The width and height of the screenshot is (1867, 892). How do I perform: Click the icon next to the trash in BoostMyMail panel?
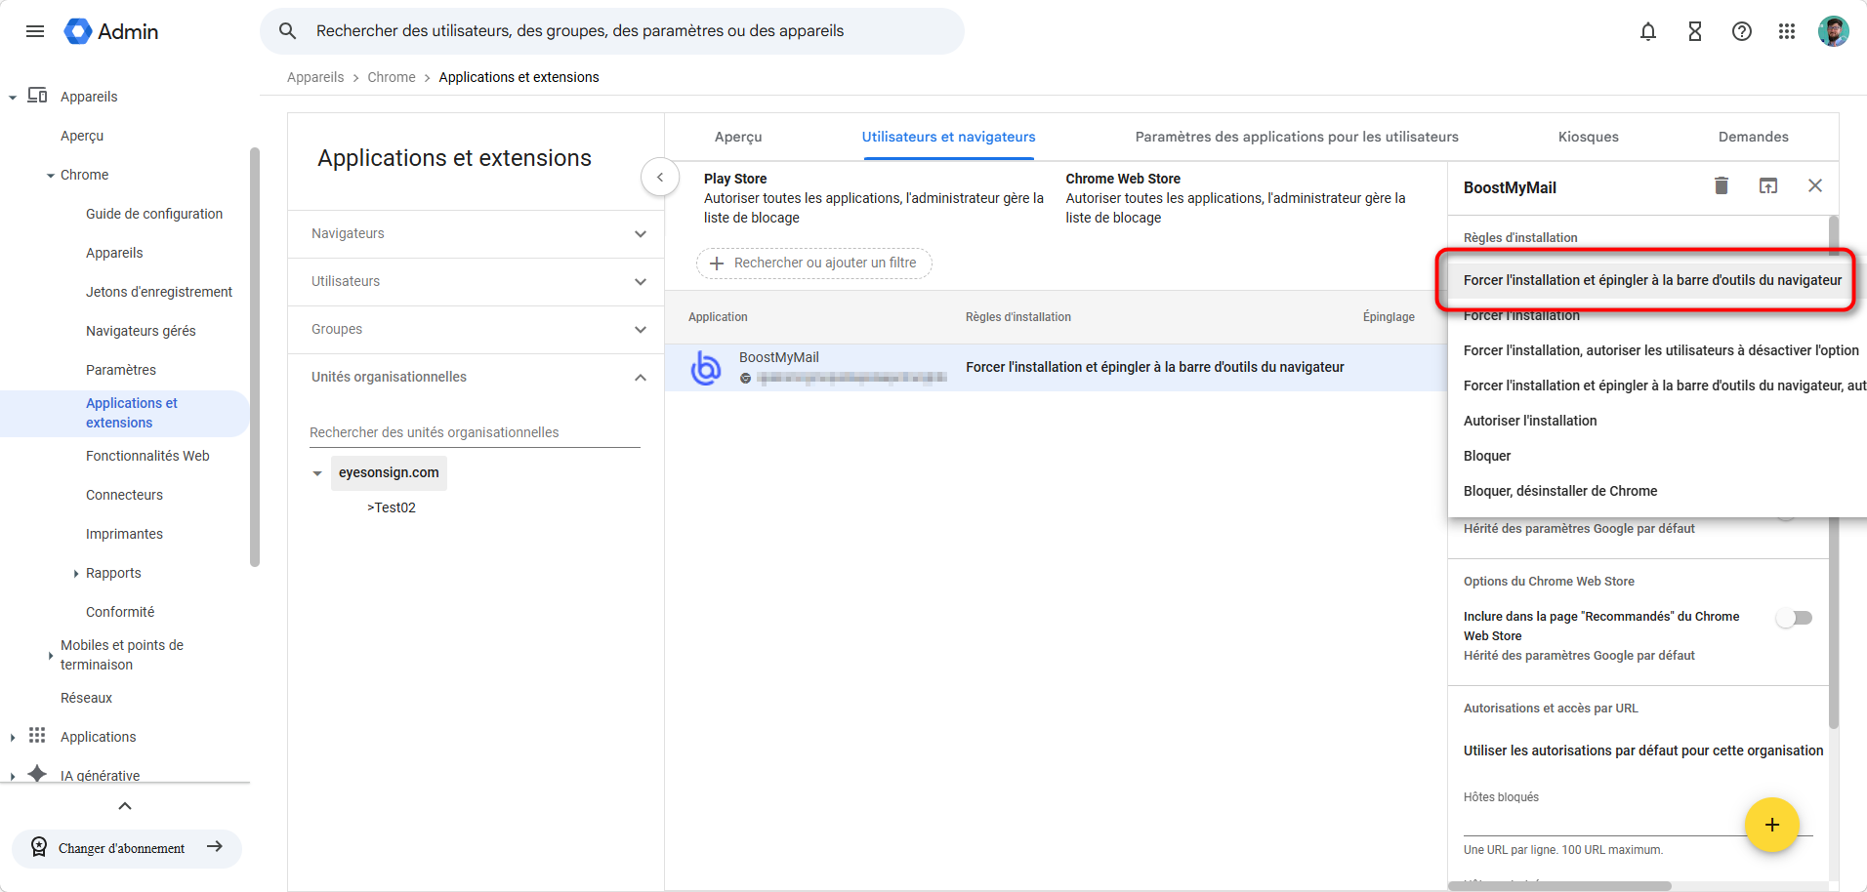pos(1768,185)
